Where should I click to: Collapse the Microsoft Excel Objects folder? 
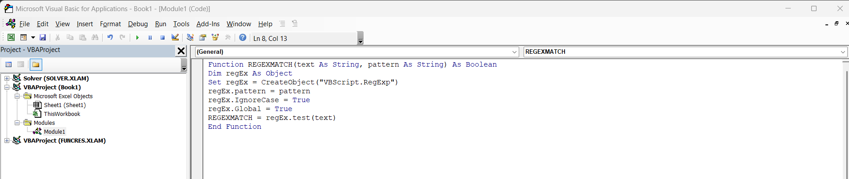(17, 96)
